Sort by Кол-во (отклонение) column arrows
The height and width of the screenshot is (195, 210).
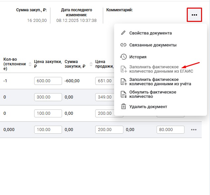click(30, 64)
